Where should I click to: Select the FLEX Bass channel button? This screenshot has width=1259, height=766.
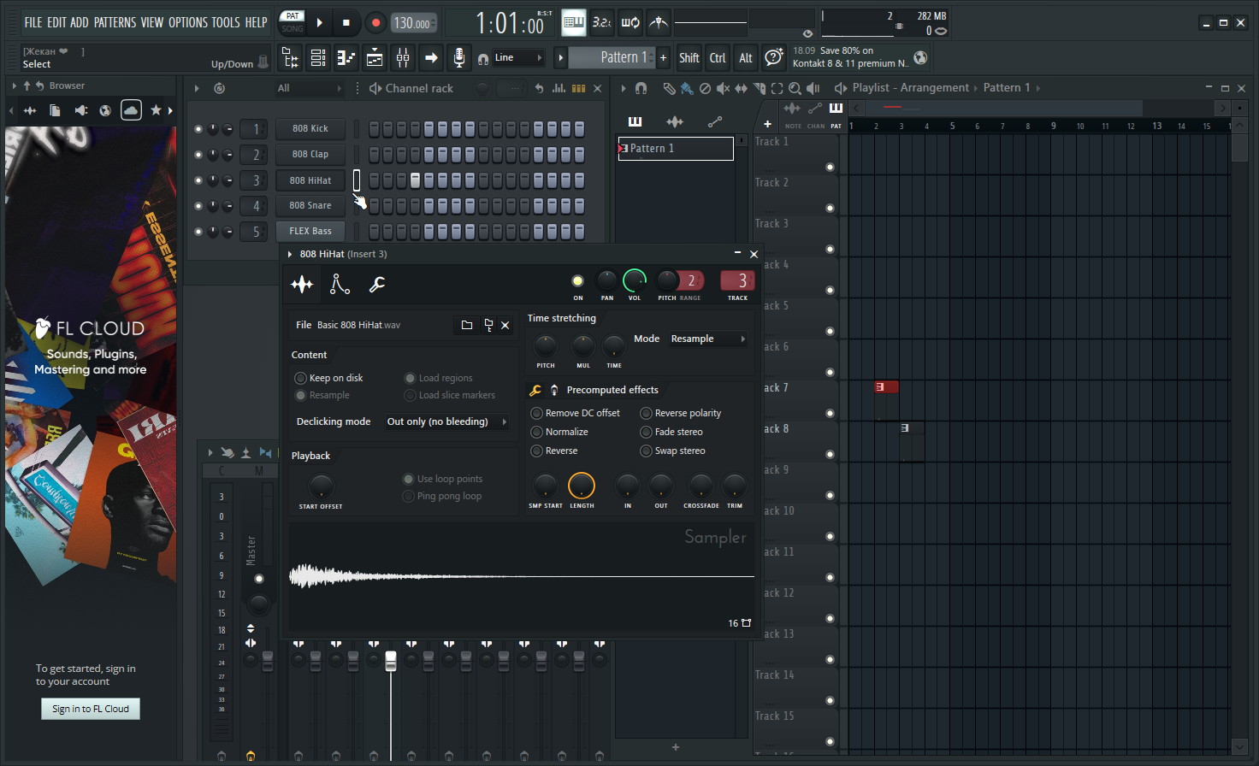pyautogui.click(x=310, y=231)
